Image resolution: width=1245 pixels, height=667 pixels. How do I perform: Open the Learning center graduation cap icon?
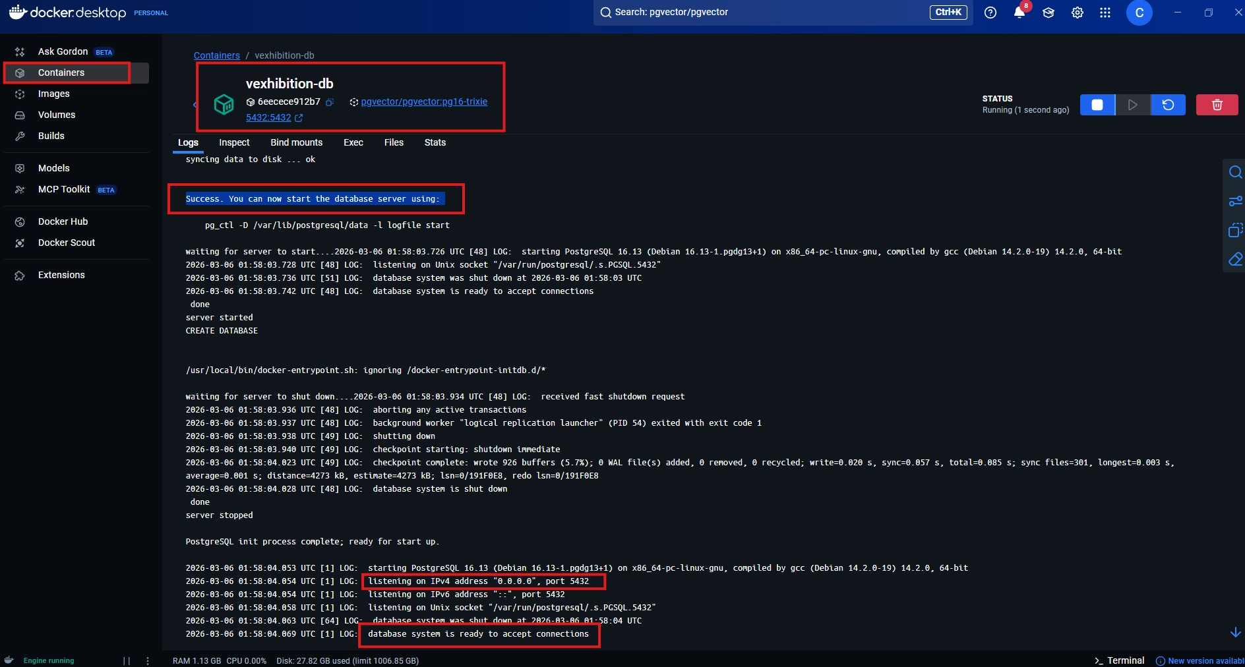(x=1048, y=13)
